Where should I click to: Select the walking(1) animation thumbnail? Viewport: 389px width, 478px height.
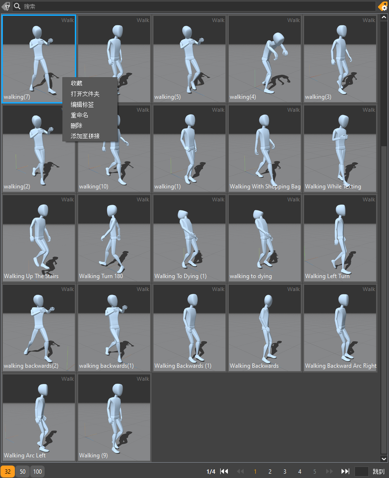pos(189,149)
